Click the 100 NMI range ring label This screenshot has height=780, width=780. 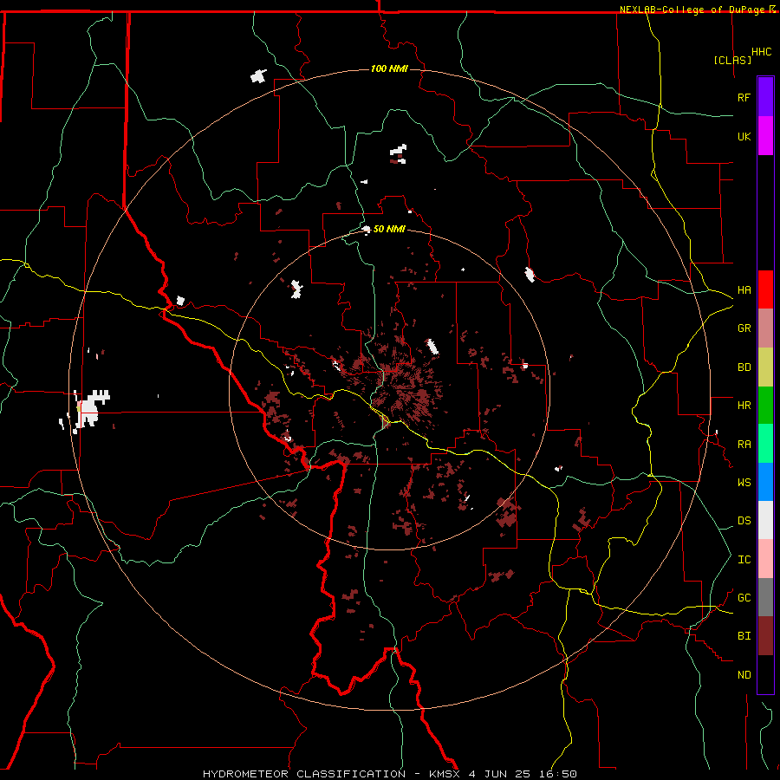pyautogui.click(x=389, y=68)
